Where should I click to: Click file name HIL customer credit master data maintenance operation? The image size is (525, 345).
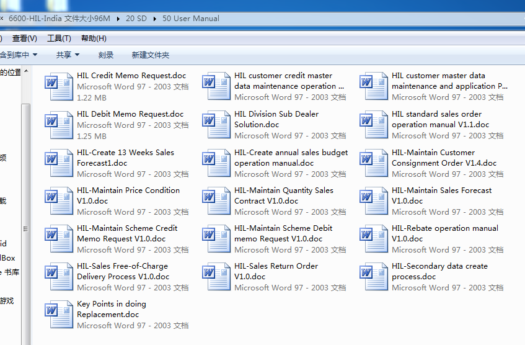click(289, 81)
